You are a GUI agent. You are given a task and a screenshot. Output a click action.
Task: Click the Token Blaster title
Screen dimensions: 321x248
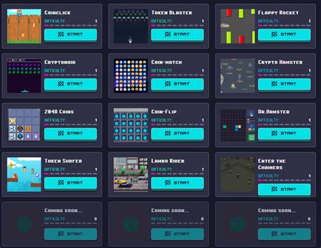tap(171, 13)
